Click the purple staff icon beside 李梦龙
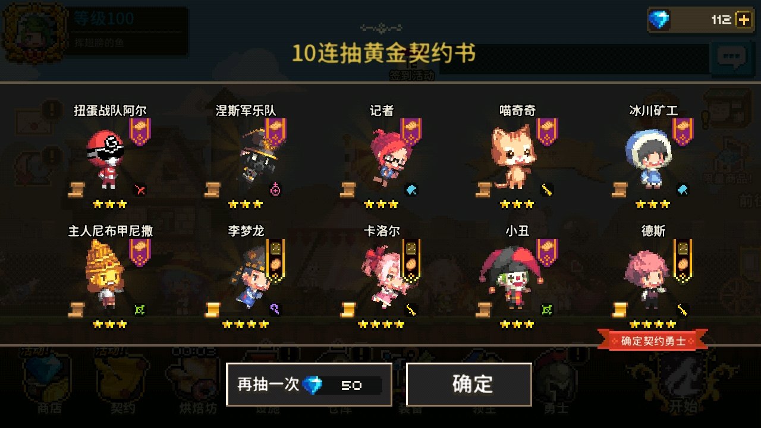This screenshot has width=761, height=428. click(275, 309)
